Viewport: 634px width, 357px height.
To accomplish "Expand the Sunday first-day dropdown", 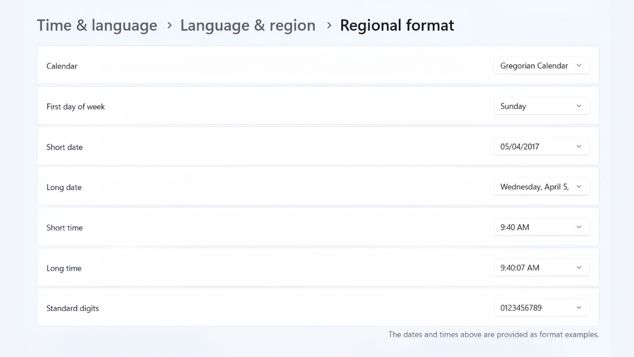I will coord(541,106).
